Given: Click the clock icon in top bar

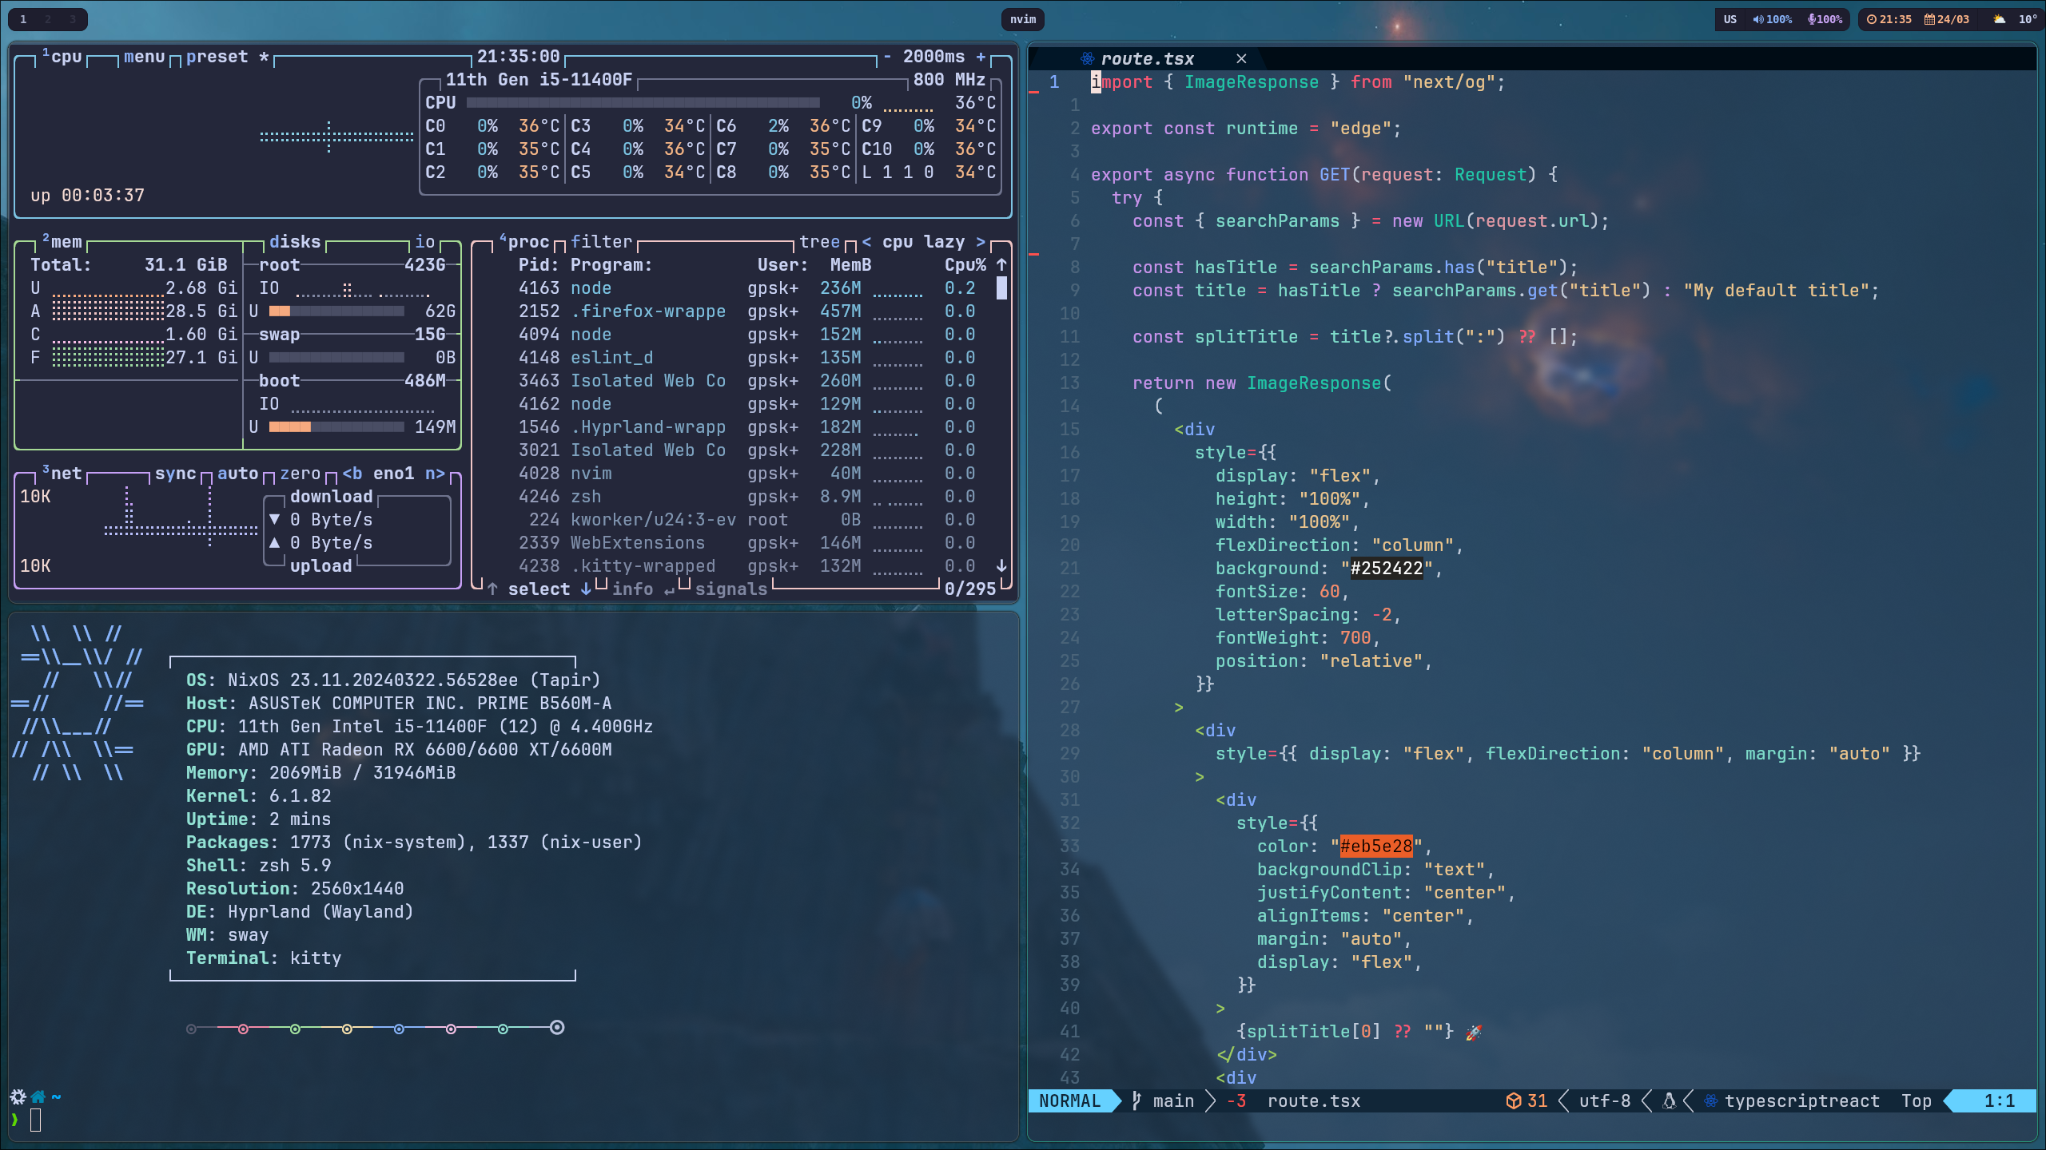Looking at the screenshot, I should coord(1871,19).
